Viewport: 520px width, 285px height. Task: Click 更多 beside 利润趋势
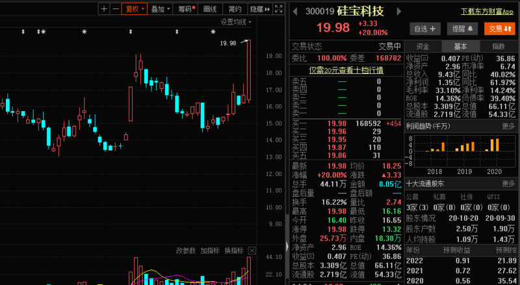[508, 126]
